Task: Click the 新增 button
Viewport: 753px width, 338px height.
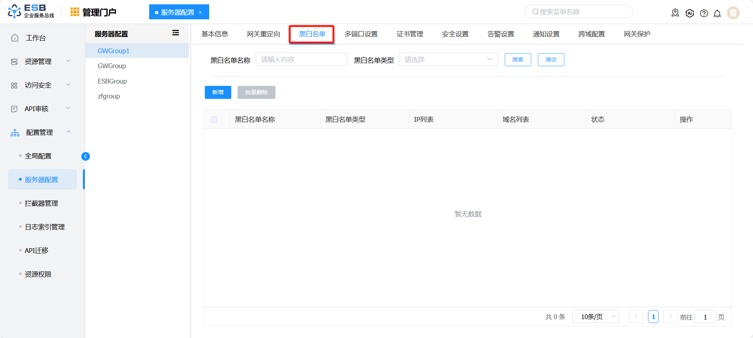Action: 218,92
